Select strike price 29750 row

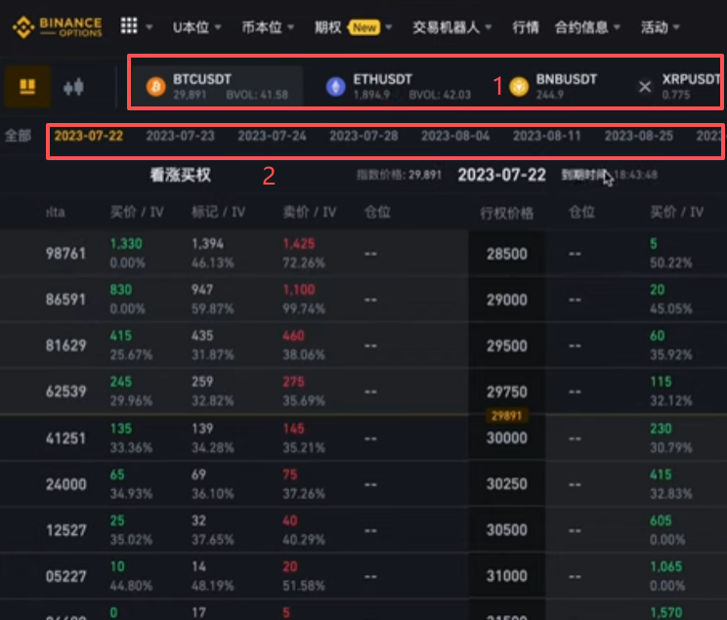point(507,393)
